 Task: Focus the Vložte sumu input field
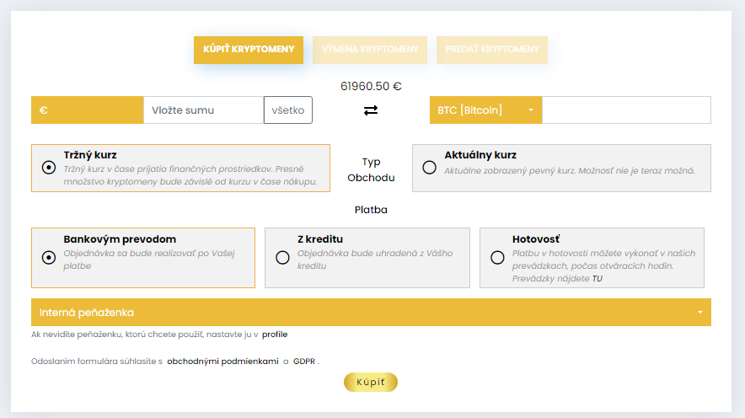point(203,110)
